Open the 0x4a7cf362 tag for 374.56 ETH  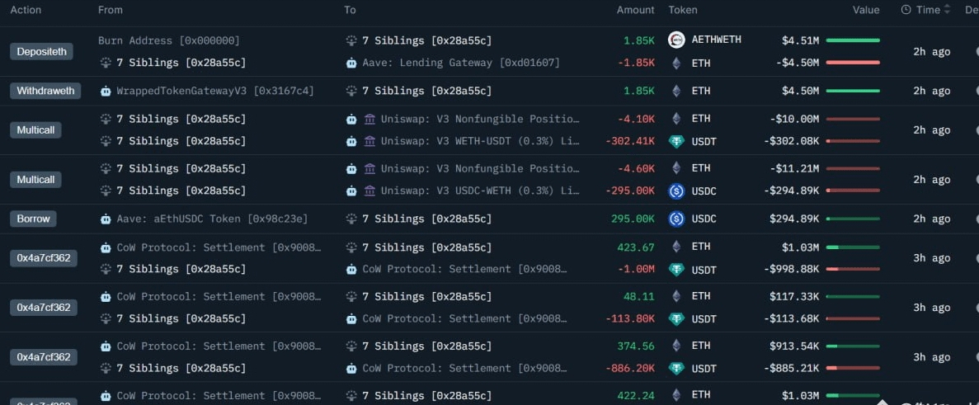(x=44, y=357)
